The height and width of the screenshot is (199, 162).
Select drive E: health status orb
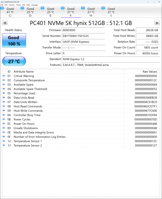[x=43, y=8]
